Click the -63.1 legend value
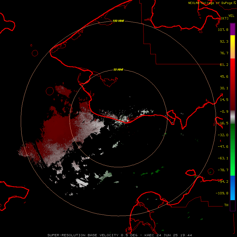Image resolution: width=237 pixels, height=237 pixels. [223, 158]
